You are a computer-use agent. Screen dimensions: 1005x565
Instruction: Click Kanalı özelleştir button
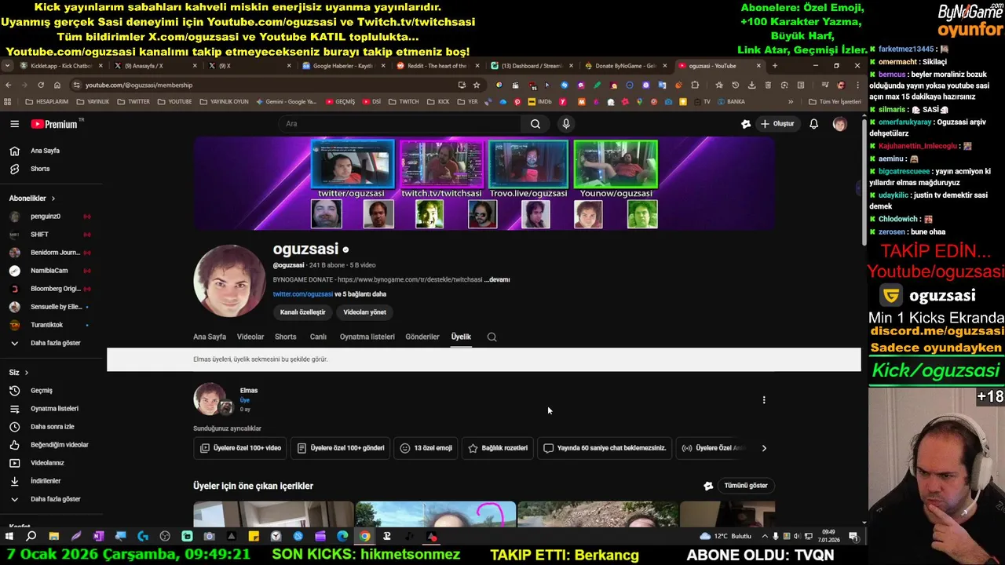pos(302,312)
